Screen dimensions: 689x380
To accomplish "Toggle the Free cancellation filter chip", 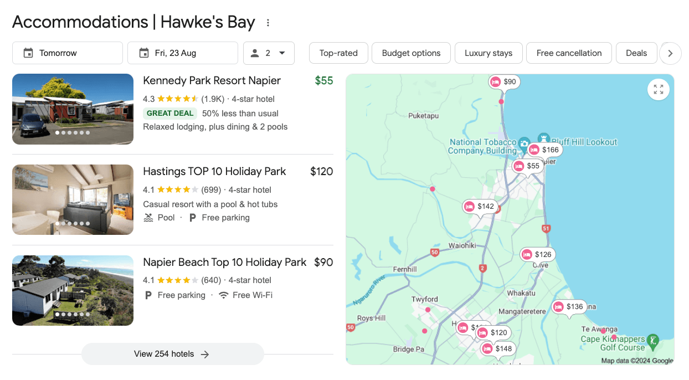I will point(569,53).
